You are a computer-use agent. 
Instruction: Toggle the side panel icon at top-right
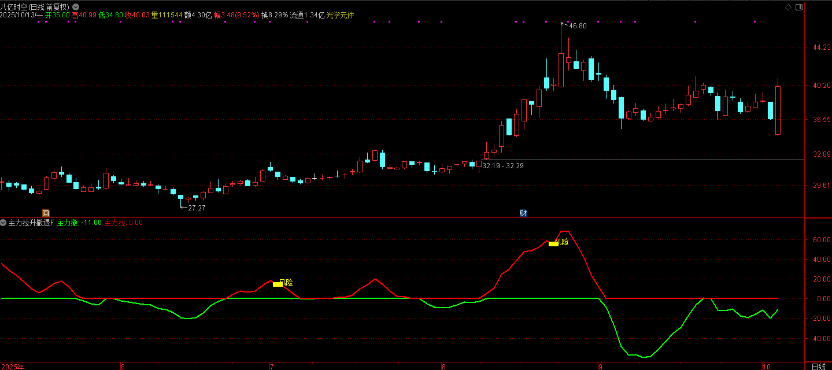[799, 7]
